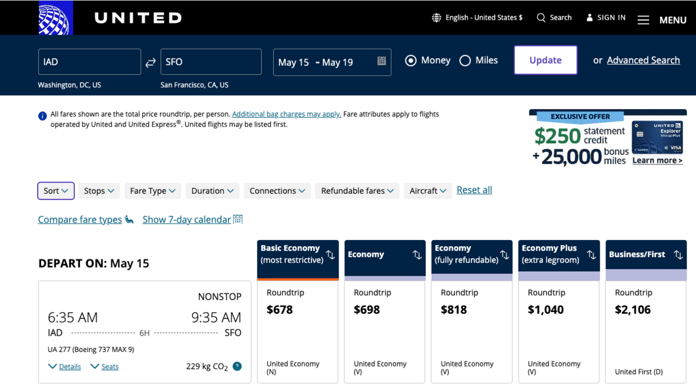
Task: Click the IAD origin input field
Action: click(x=89, y=62)
